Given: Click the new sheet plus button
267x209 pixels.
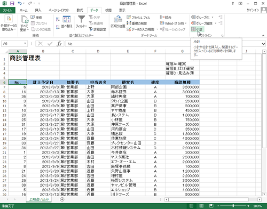Looking at the screenshot, I should coord(62,199).
